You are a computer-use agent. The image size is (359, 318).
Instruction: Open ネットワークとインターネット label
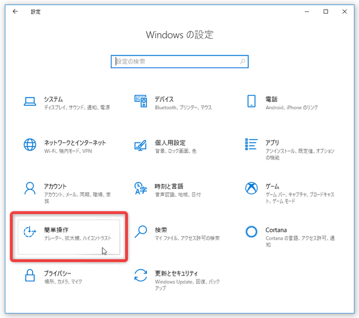click(75, 143)
